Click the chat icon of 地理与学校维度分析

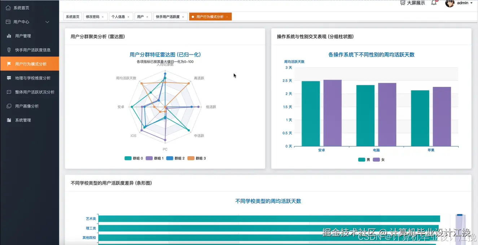point(9,78)
